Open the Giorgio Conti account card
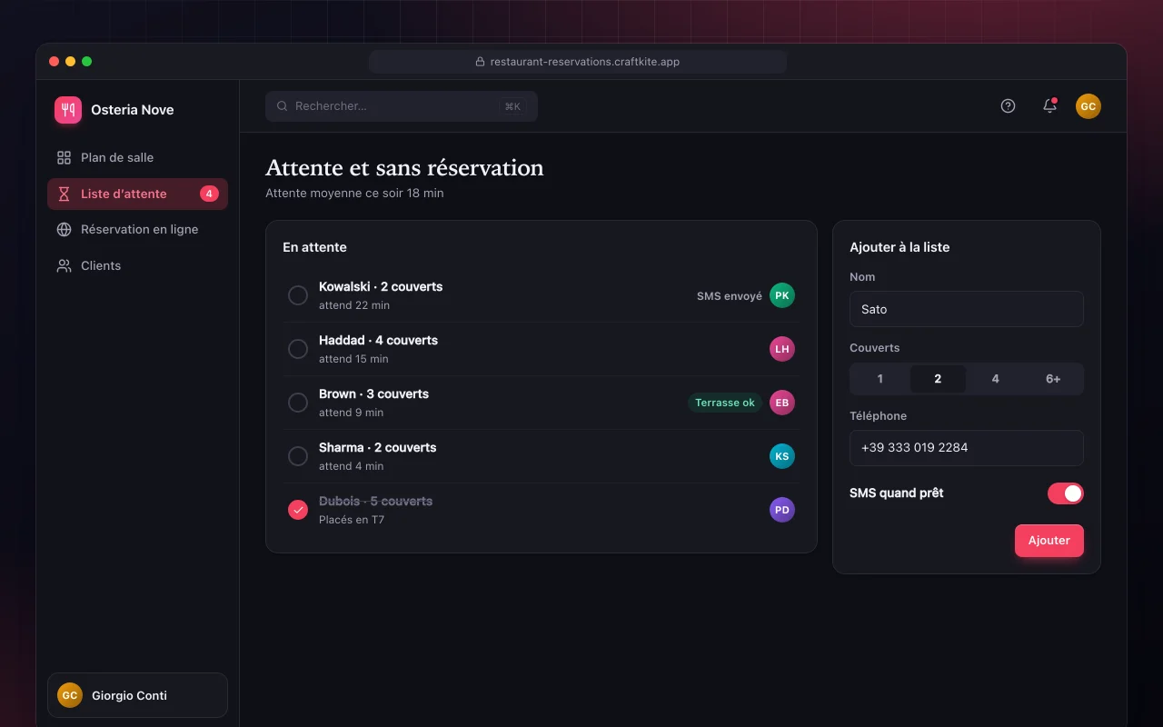The height and width of the screenshot is (727, 1163). (137, 695)
